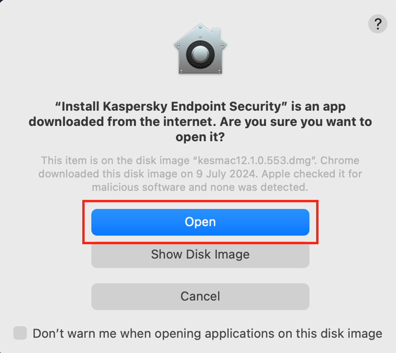Screen dimensions: 396x353
Task: Click the word "Chrome" in the description
Action: (340, 161)
